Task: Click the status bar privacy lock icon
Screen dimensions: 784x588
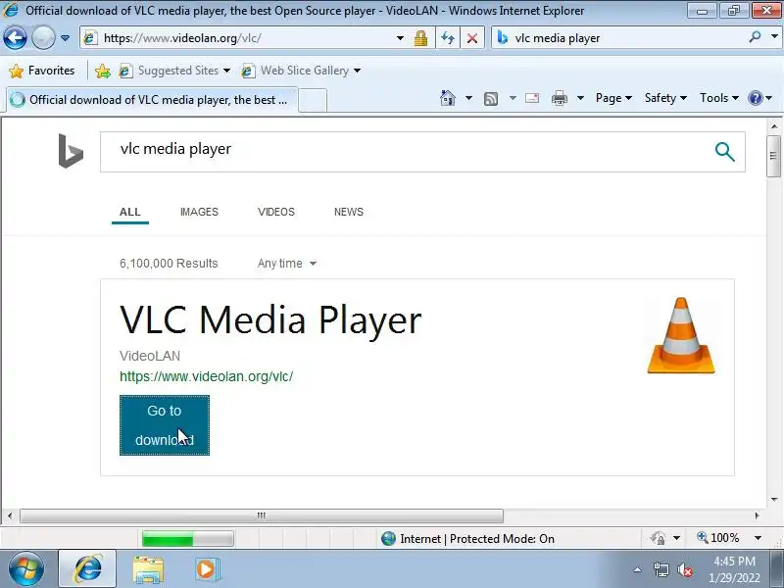Action: (x=658, y=538)
